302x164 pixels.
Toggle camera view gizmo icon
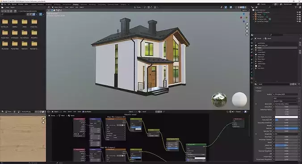click(247, 31)
